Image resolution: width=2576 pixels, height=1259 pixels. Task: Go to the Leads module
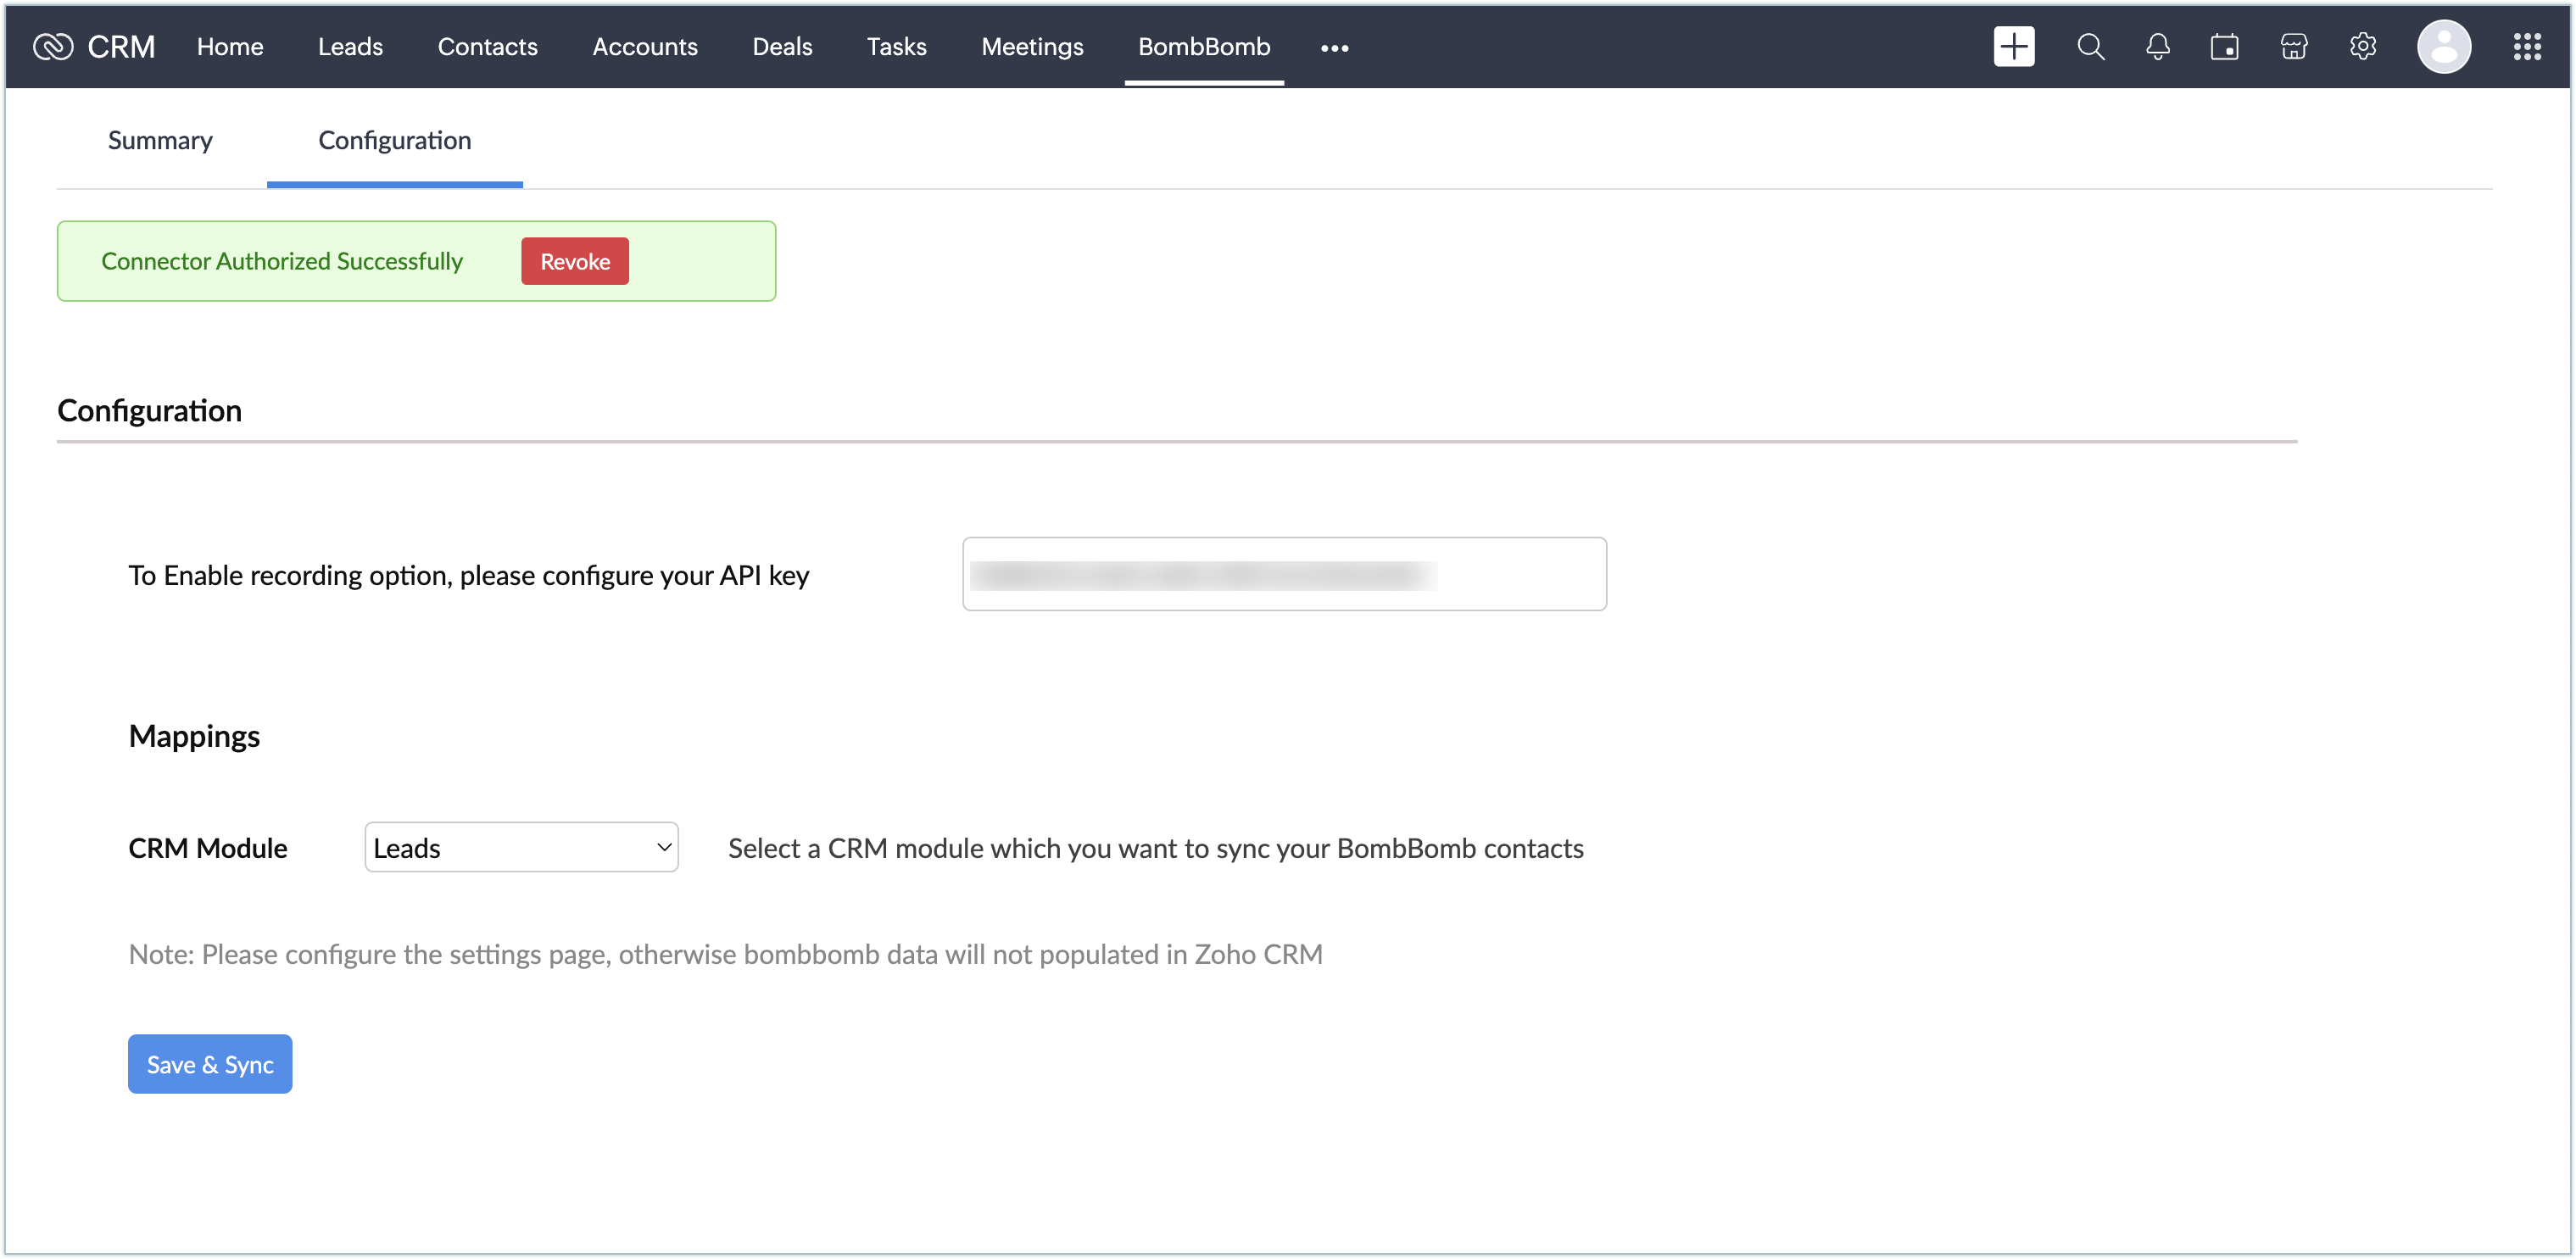(350, 47)
